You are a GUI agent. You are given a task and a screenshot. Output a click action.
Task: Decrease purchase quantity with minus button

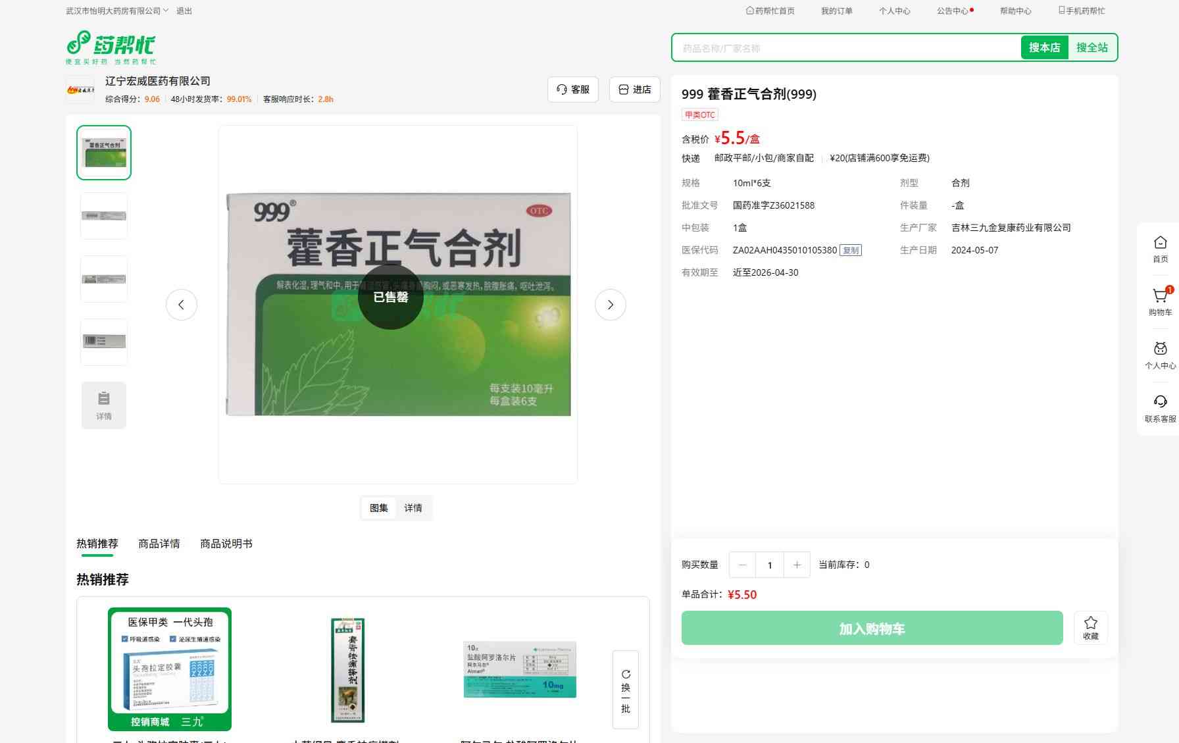click(x=742, y=565)
